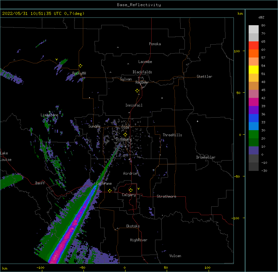Click the RockyMH label
This screenshot has height=272, width=278.
coord(79,73)
